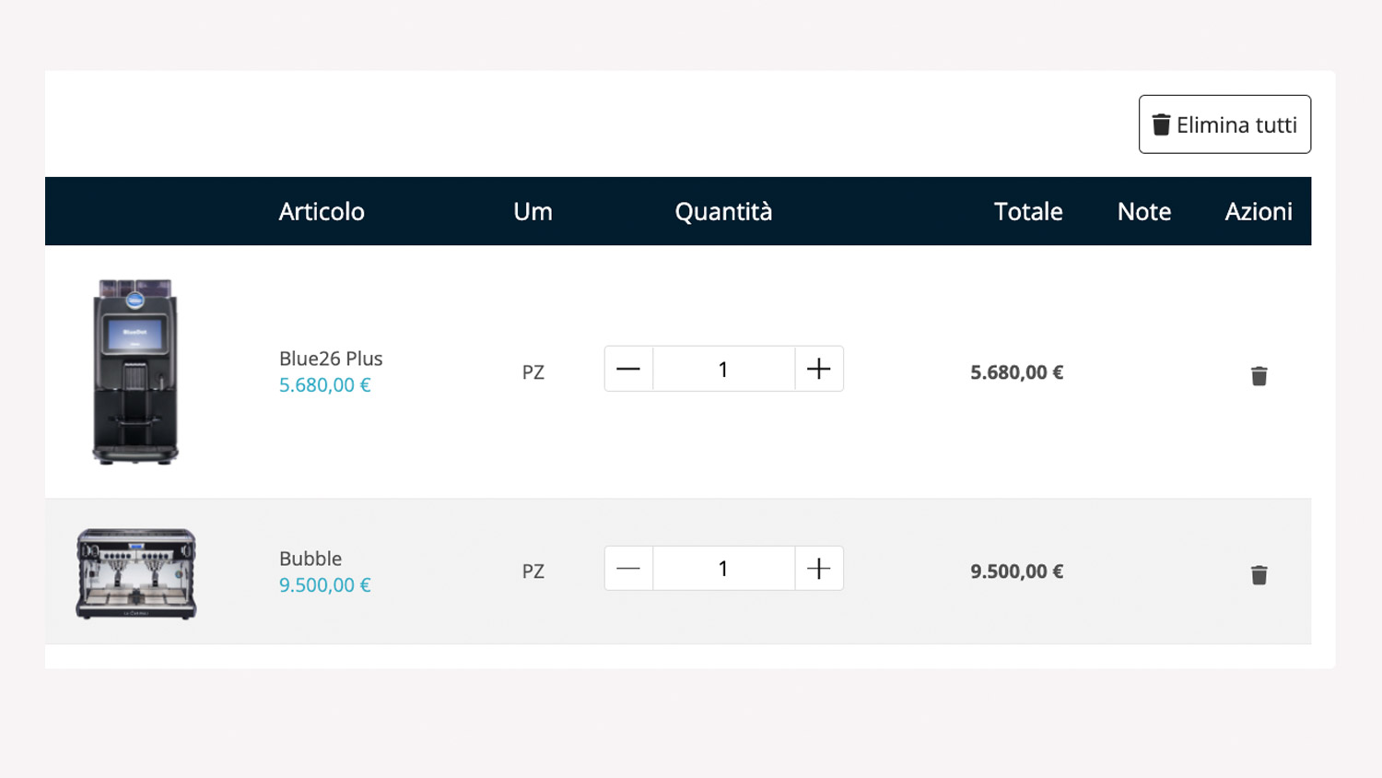Remove the Bubble item via trash icon

point(1259,575)
